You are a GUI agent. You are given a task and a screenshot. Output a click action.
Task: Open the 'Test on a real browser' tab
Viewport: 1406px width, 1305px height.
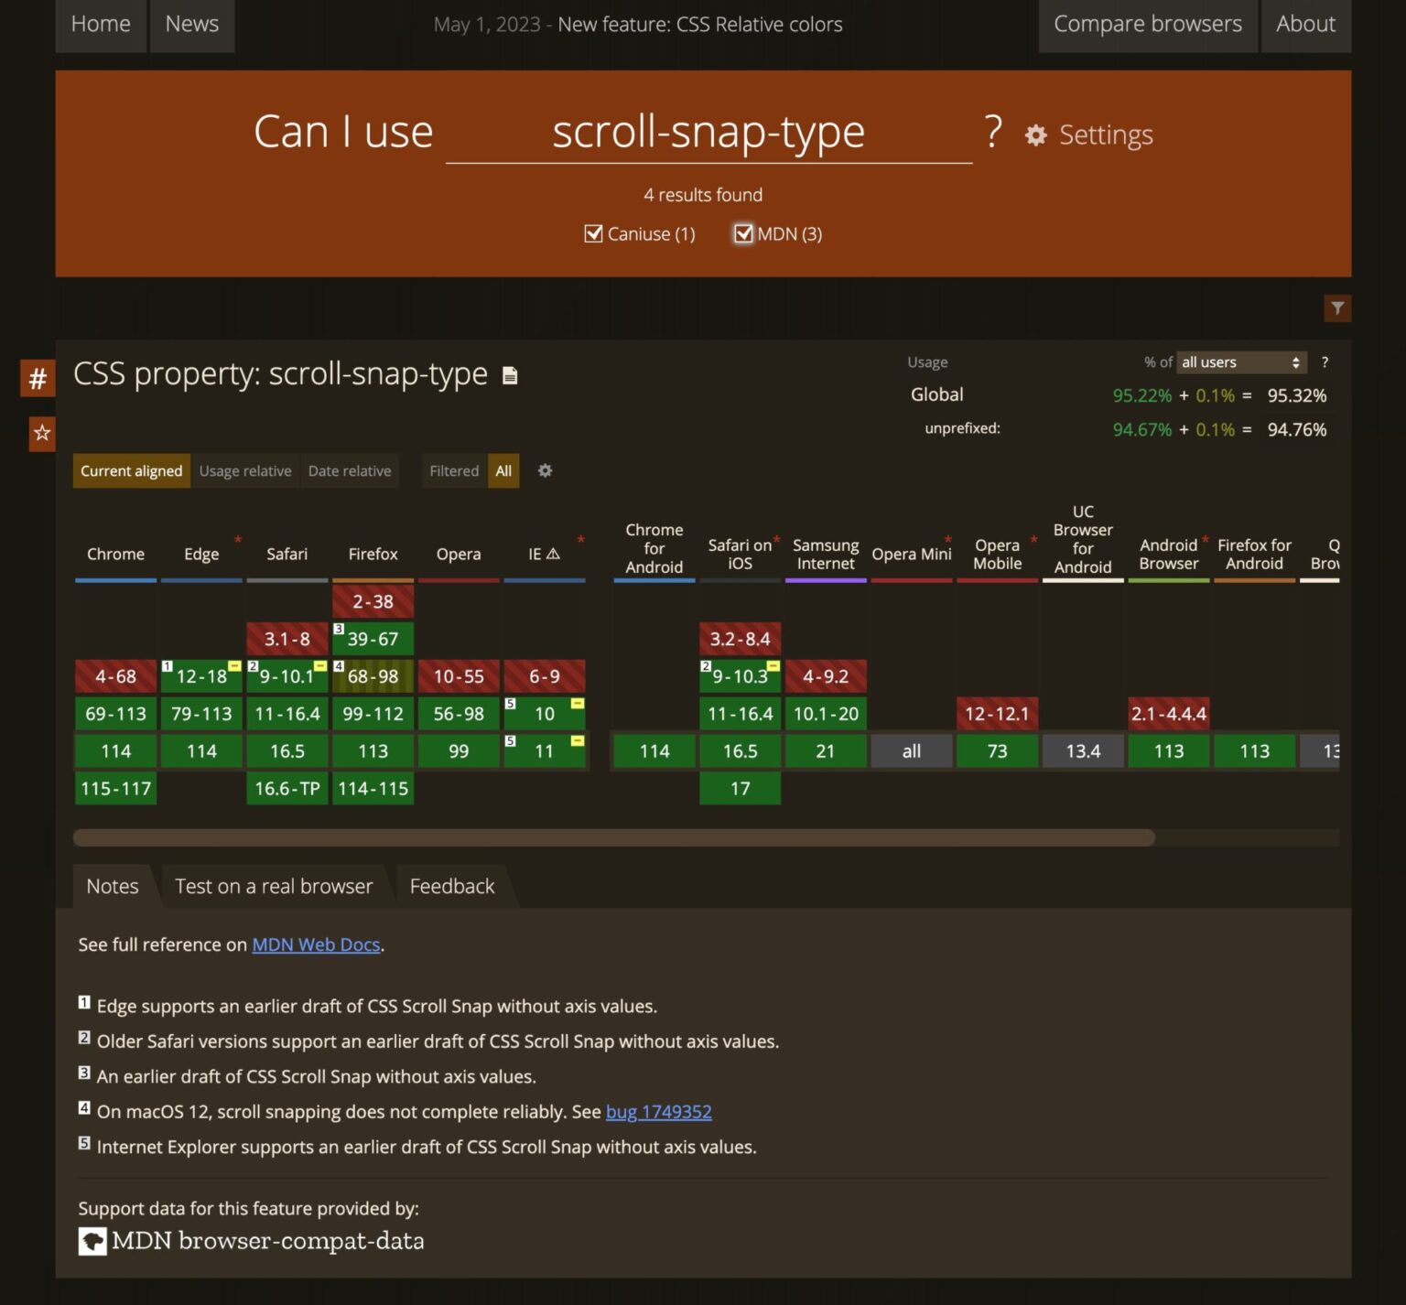(x=274, y=886)
